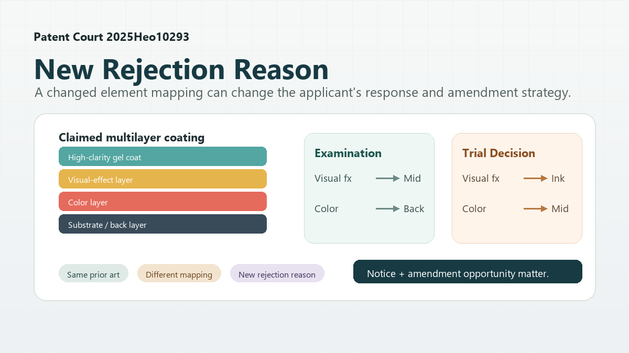The height and width of the screenshot is (353, 629).
Task: Click the Trial Decision card heading
Action: coord(498,153)
